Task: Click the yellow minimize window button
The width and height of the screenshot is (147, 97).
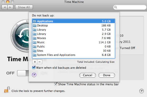Action: (x=8, y=2)
